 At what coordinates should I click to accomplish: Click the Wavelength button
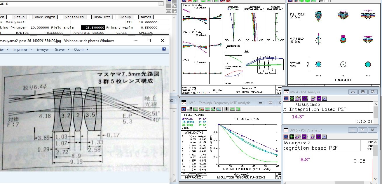click(x=45, y=17)
